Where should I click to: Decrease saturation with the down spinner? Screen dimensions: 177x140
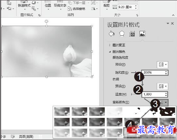166,74
